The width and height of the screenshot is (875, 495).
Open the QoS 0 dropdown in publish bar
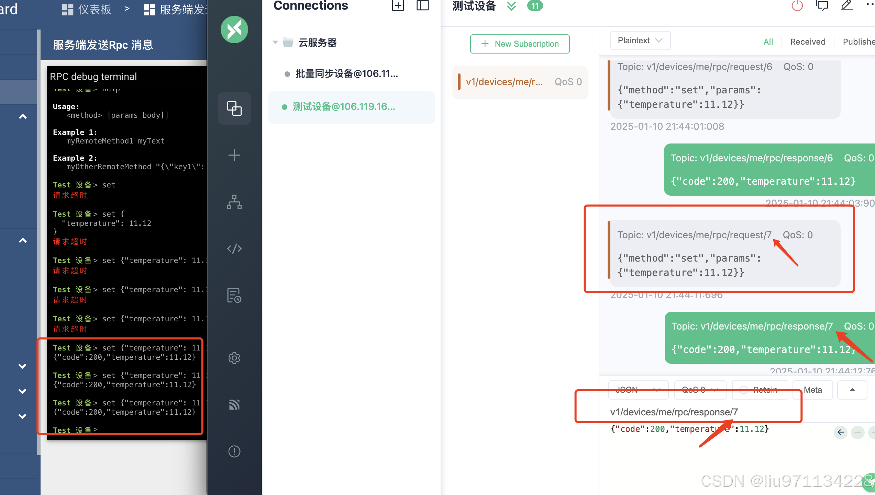pyautogui.click(x=700, y=390)
